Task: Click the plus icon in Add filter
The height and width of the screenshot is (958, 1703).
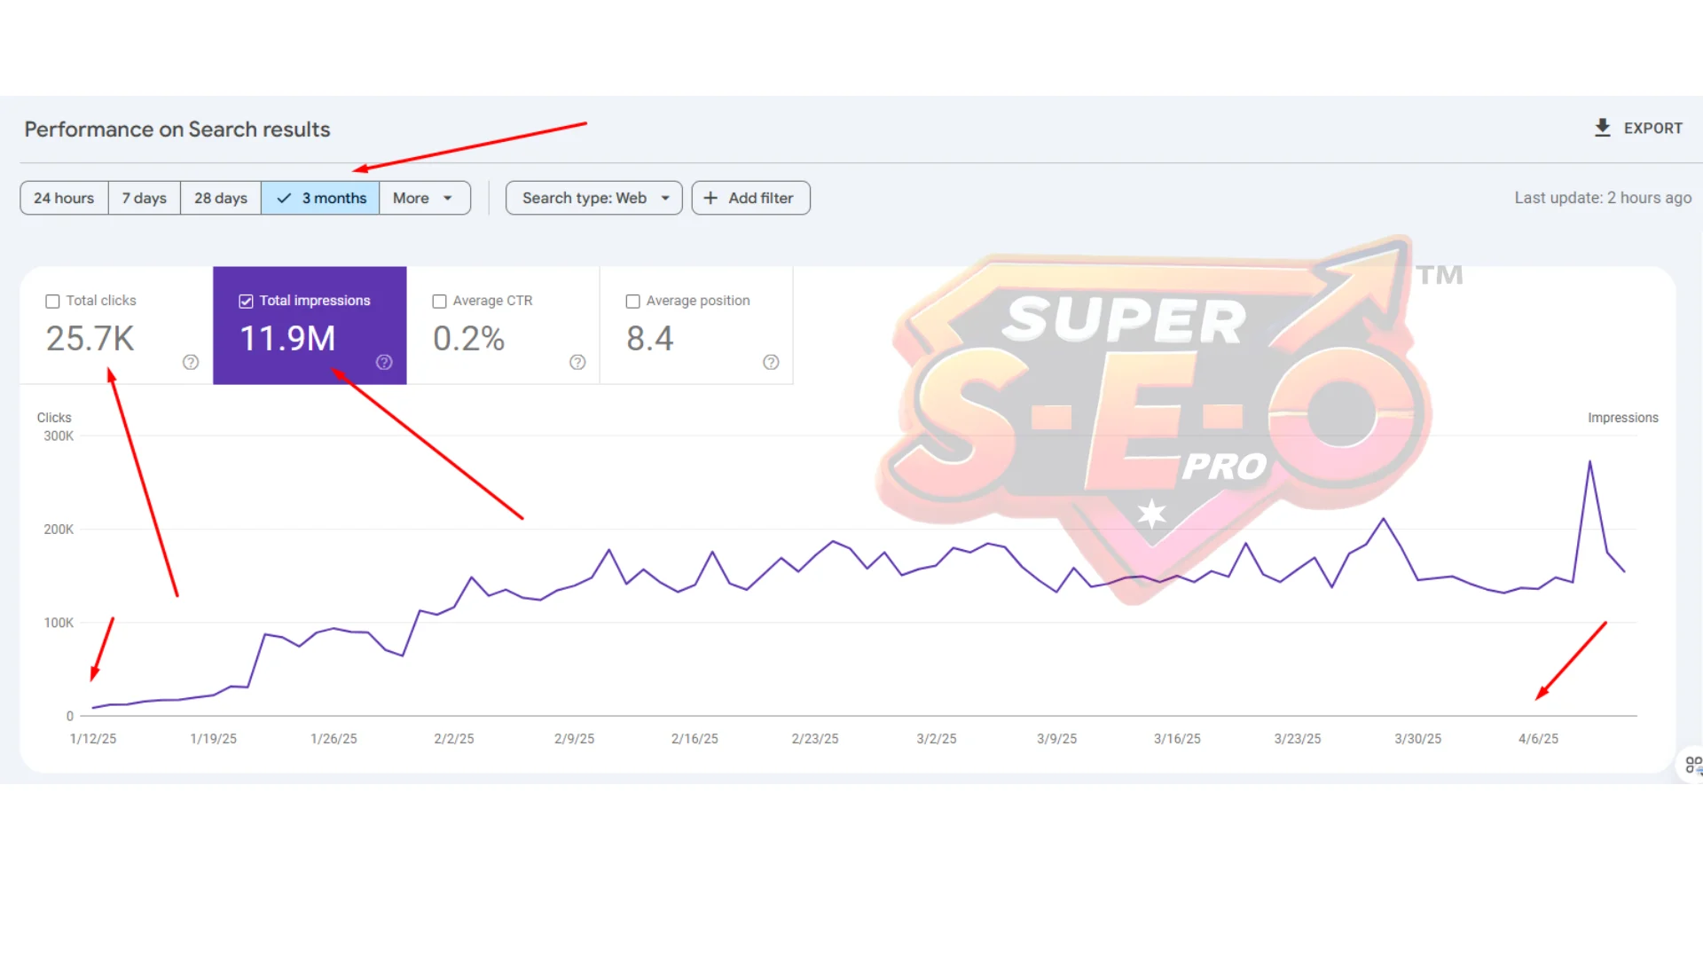Action: 710,198
